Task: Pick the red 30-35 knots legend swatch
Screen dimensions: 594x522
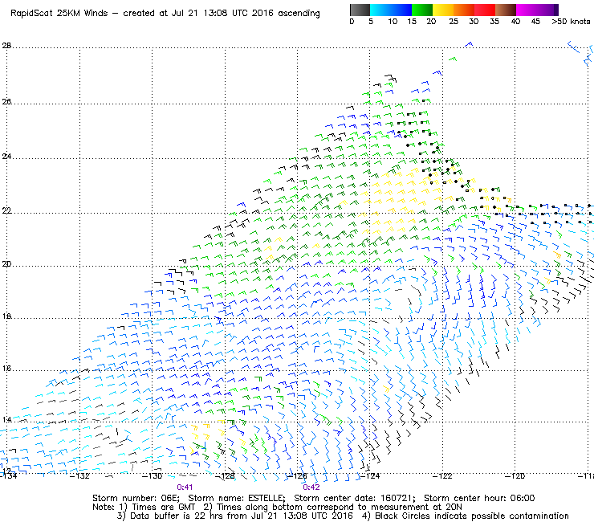Action: point(485,10)
